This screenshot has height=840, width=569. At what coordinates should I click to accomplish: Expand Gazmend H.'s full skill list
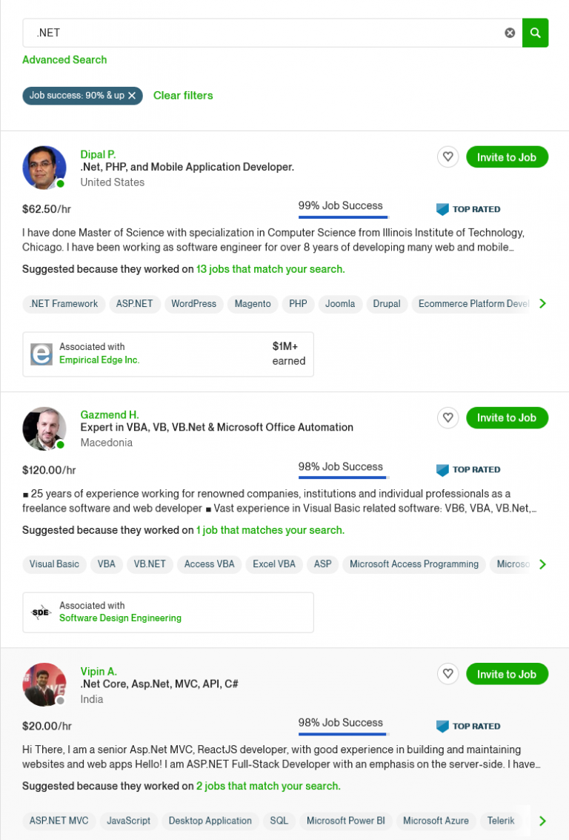542,563
